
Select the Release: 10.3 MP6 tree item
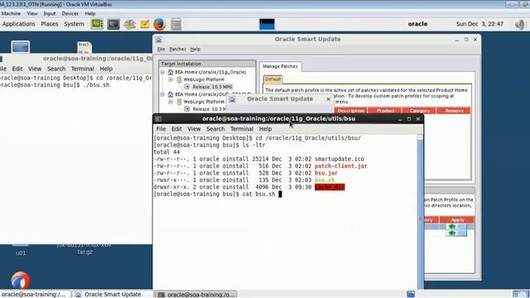(212, 87)
